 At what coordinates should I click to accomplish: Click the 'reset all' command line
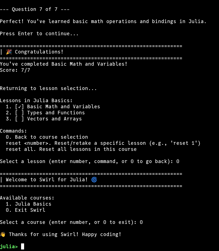click(x=71, y=149)
